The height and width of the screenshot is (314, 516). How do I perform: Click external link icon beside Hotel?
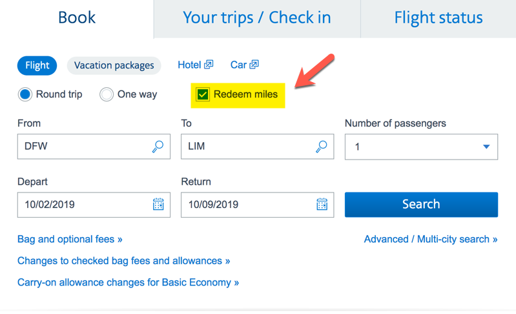(x=209, y=64)
